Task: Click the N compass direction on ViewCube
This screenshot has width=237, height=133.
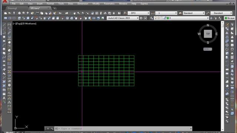Action: click(x=208, y=25)
